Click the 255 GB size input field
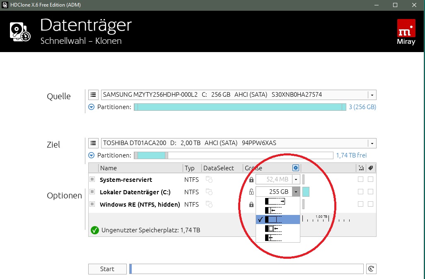Viewport: 425px width, 279px height. point(274,192)
